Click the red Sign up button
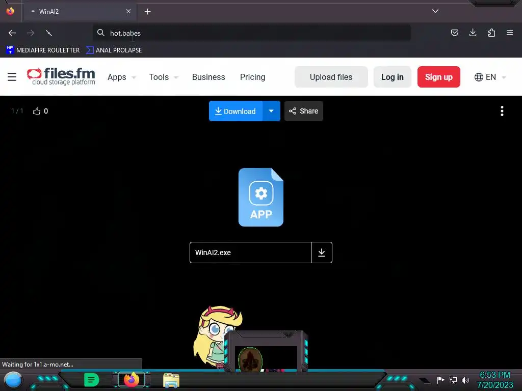This screenshot has height=391, width=522. pos(438,77)
